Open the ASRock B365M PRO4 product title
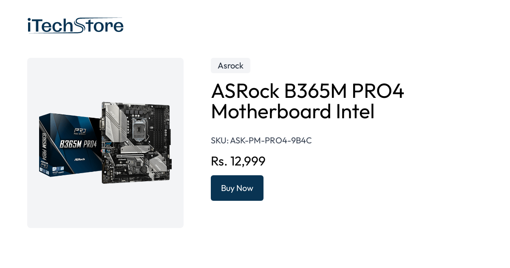 pyautogui.click(x=307, y=101)
